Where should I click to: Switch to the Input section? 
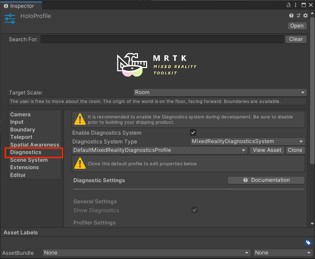(17, 122)
